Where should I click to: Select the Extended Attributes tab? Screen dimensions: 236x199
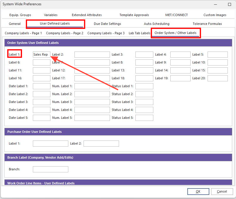coord(86,15)
